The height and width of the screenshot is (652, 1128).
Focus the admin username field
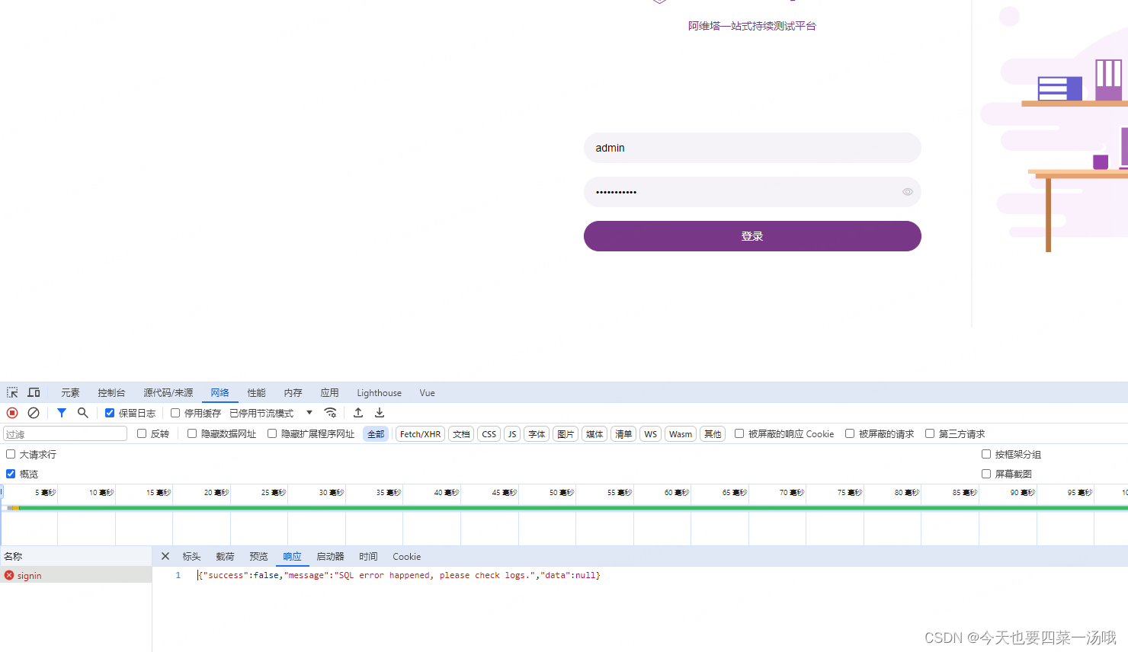tap(752, 148)
